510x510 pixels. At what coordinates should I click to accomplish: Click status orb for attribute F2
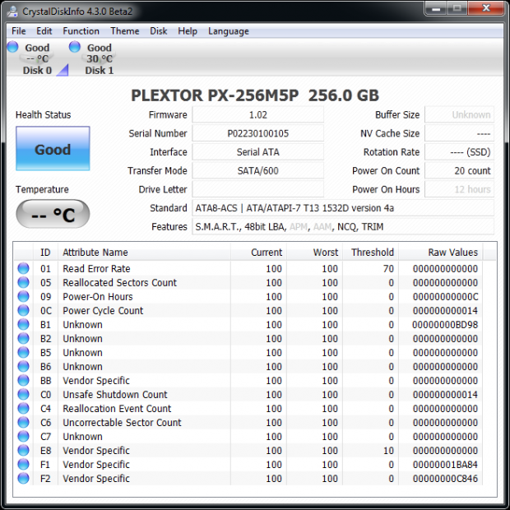pyautogui.click(x=23, y=478)
